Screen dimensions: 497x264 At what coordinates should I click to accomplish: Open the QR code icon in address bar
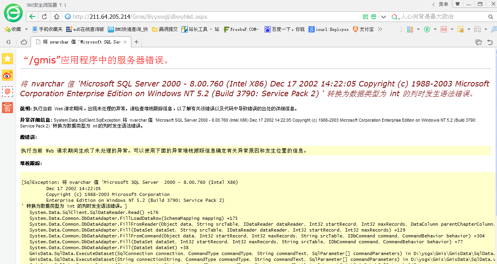tap(365, 17)
